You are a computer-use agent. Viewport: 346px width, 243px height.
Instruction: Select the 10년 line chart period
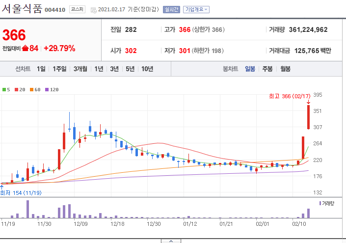click(147, 69)
